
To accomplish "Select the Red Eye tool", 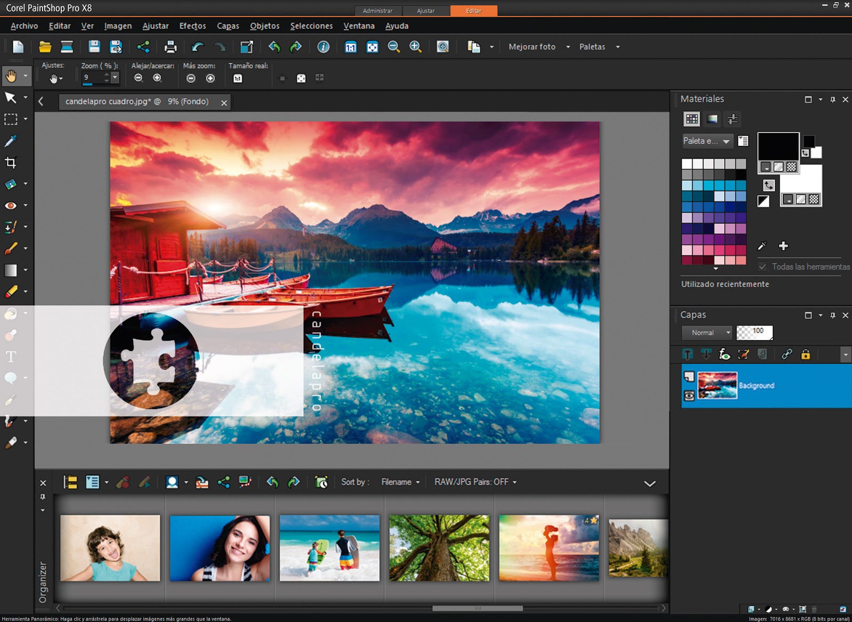I will [x=11, y=205].
